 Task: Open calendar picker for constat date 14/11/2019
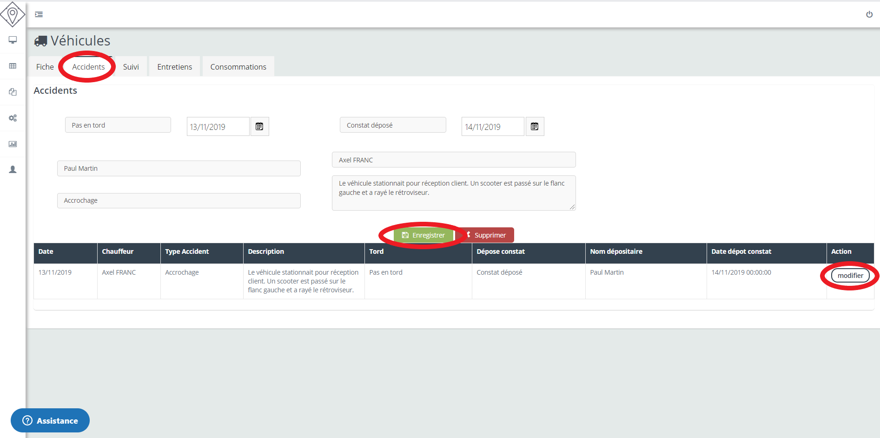point(535,127)
